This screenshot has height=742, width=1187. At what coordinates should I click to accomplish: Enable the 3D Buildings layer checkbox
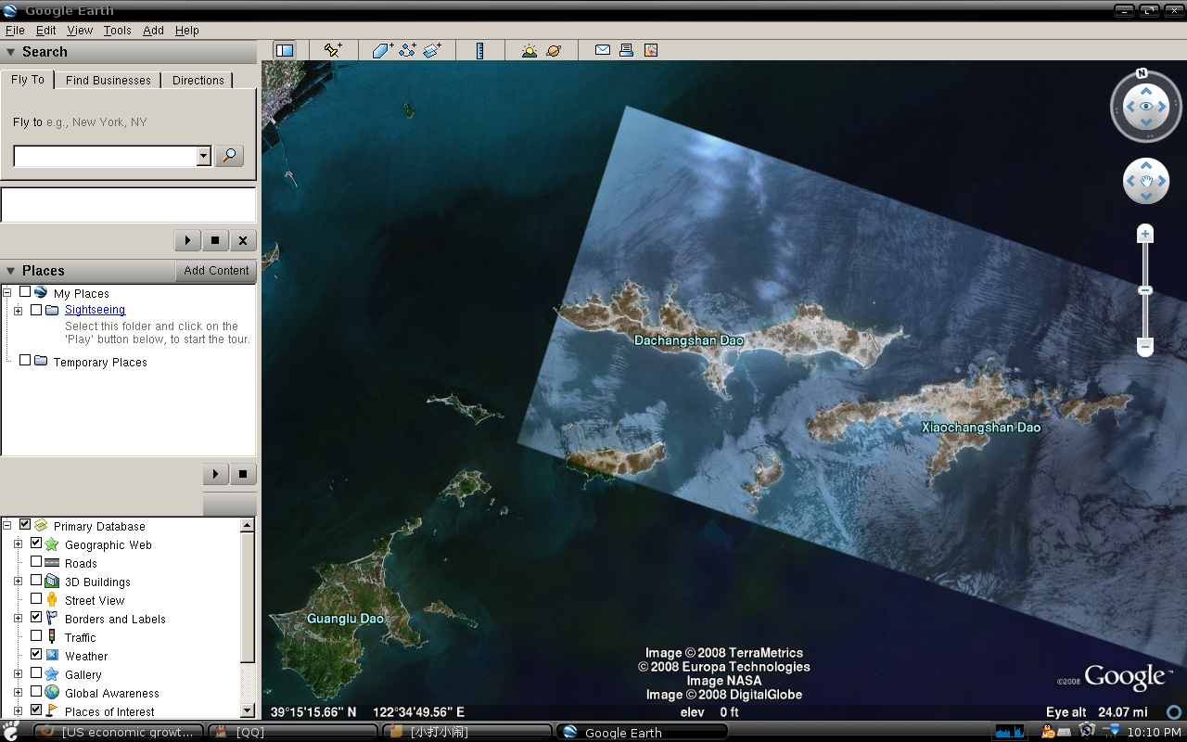pos(36,581)
